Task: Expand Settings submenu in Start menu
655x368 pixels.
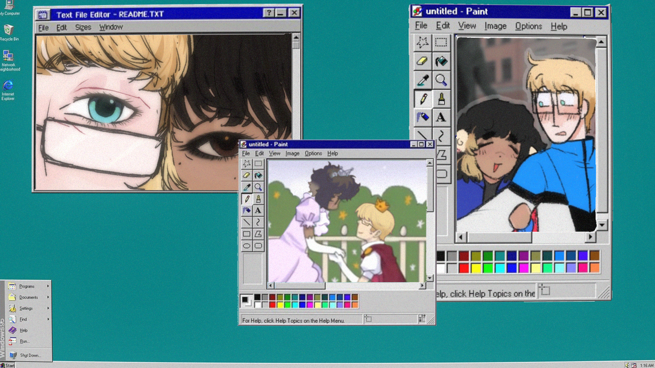Action: 29,308
